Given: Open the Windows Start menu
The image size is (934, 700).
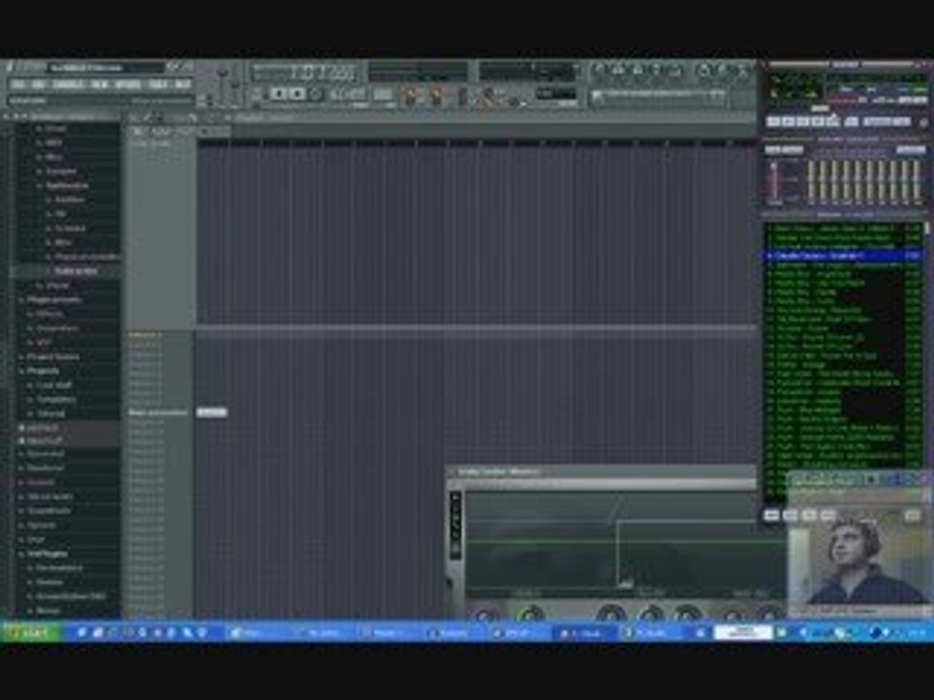Looking at the screenshot, I should (30, 632).
